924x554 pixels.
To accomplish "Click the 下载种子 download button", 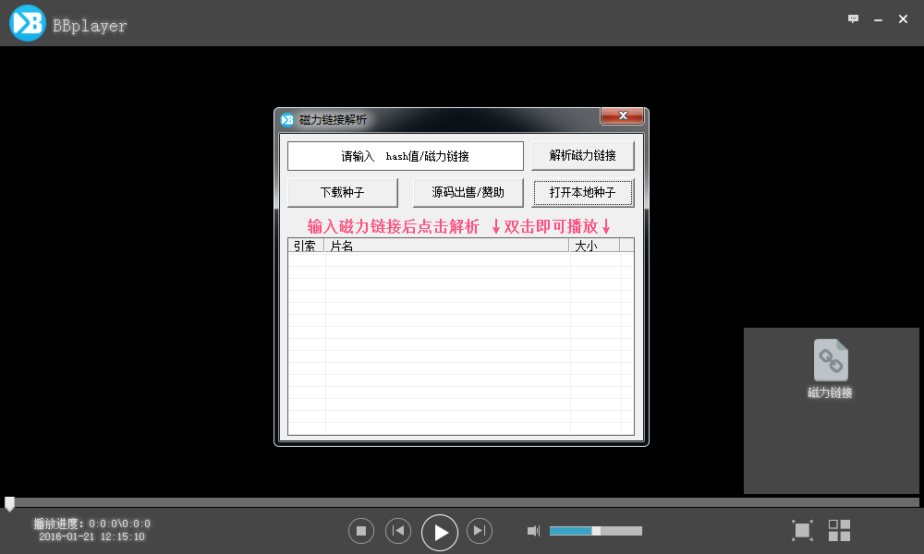I will [x=344, y=192].
